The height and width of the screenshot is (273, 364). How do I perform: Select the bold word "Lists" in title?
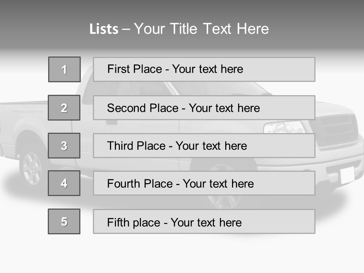click(x=104, y=29)
